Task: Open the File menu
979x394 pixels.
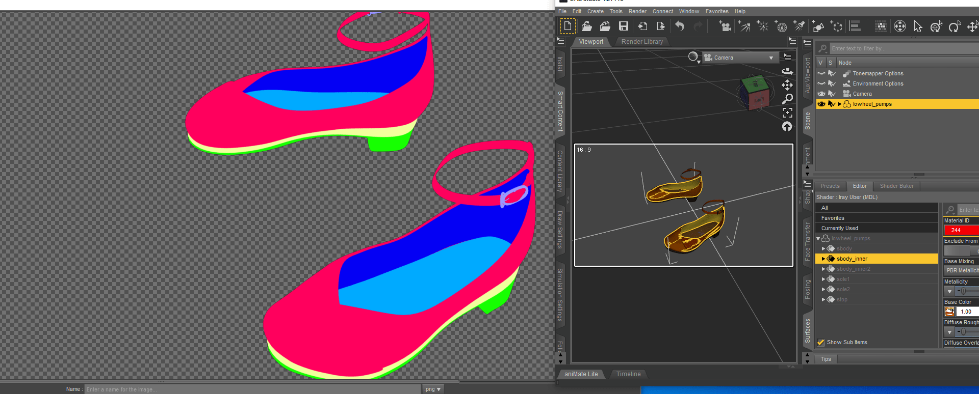Action: 562,11
